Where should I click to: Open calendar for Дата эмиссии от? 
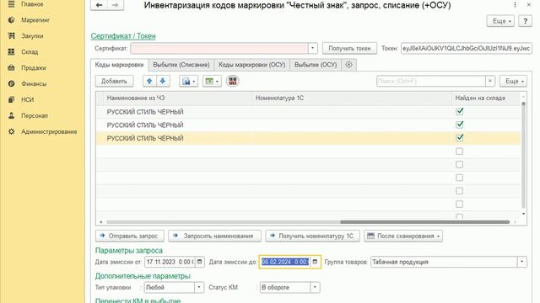coord(199,262)
